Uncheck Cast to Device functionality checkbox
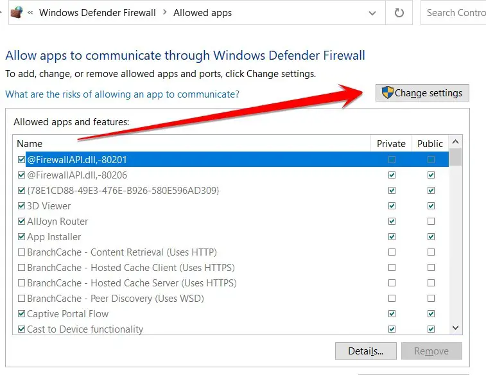 click(21, 329)
